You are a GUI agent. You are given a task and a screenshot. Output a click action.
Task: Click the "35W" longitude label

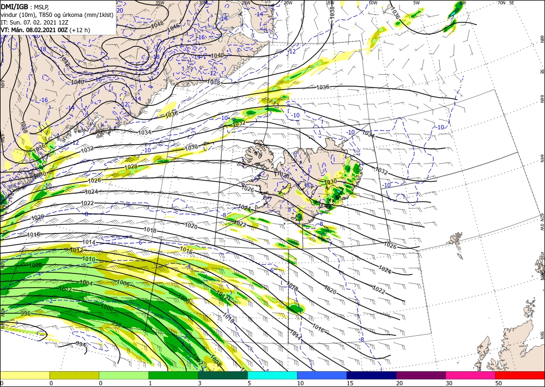point(160,3)
